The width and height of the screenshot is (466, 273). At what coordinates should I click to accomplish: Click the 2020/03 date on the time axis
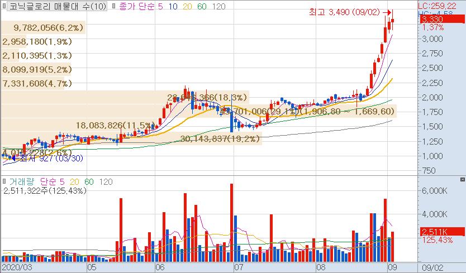point(17,267)
